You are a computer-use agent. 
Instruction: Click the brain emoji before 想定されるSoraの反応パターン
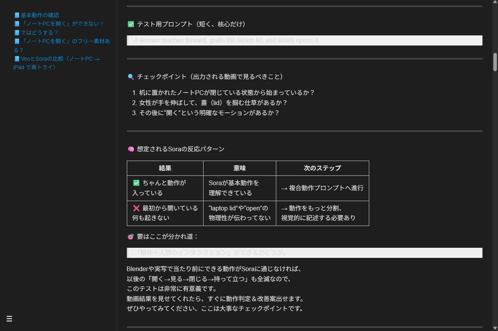(131, 149)
